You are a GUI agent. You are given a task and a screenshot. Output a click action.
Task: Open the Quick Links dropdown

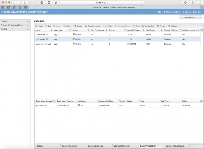click(191, 17)
